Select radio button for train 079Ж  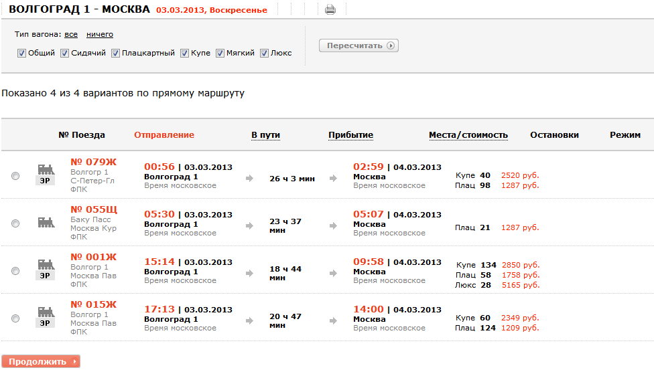pyautogui.click(x=15, y=176)
